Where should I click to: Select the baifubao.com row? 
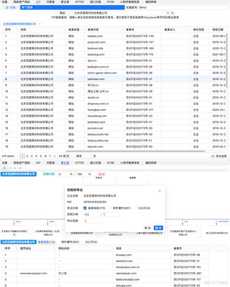(115, 79)
